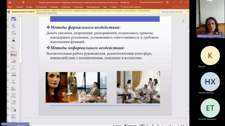Viewport: 225px width, 126px height.
Task: Adjust the zoom slider handle
Action: pyautogui.click(x=170, y=125)
